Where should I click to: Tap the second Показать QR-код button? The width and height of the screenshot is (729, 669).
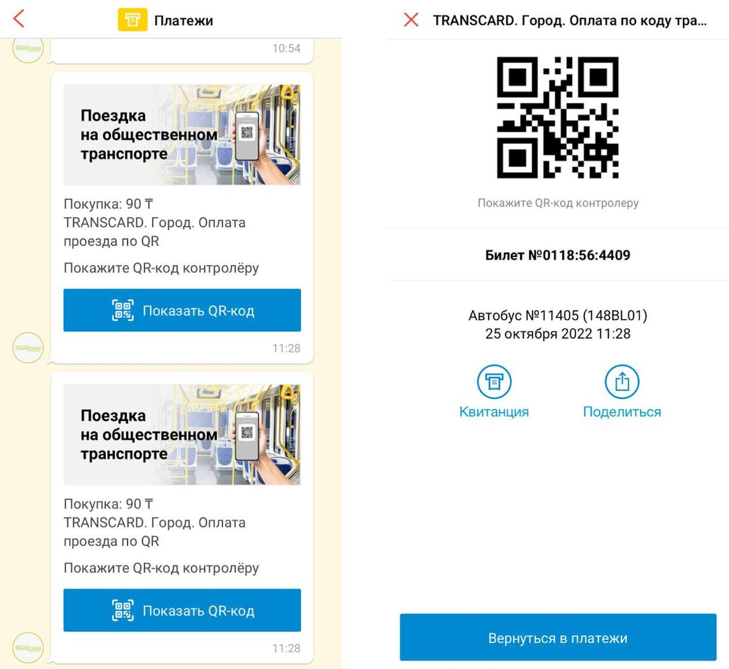tap(182, 610)
